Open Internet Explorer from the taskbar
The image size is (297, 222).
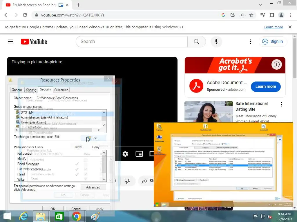pos(23,216)
